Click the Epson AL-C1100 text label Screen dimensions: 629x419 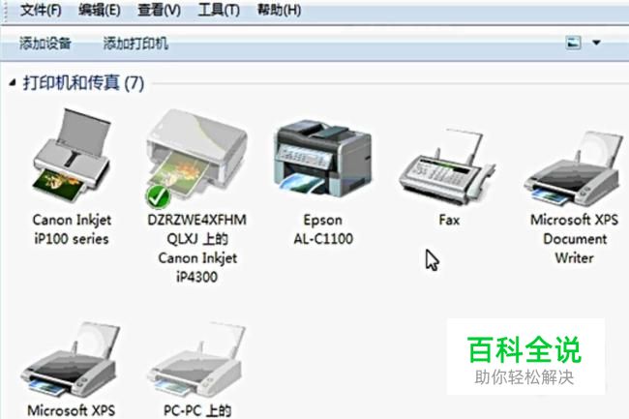[323, 229]
